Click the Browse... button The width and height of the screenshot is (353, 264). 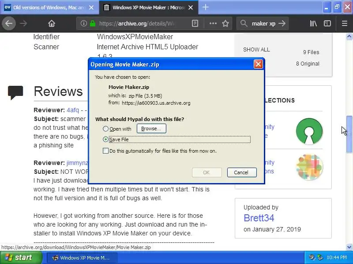(x=151, y=128)
